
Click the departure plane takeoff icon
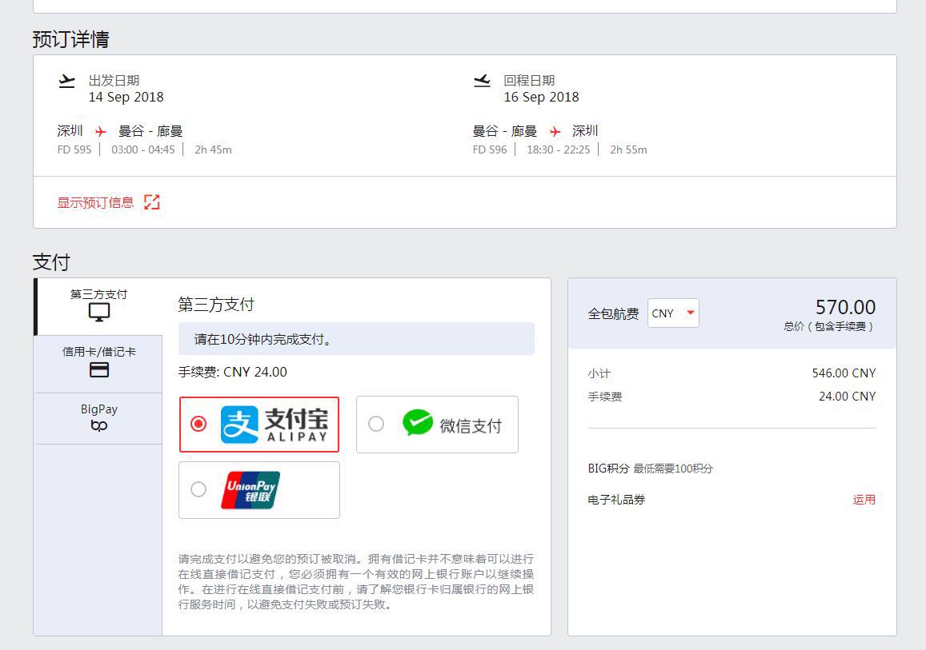click(x=66, y=81)
